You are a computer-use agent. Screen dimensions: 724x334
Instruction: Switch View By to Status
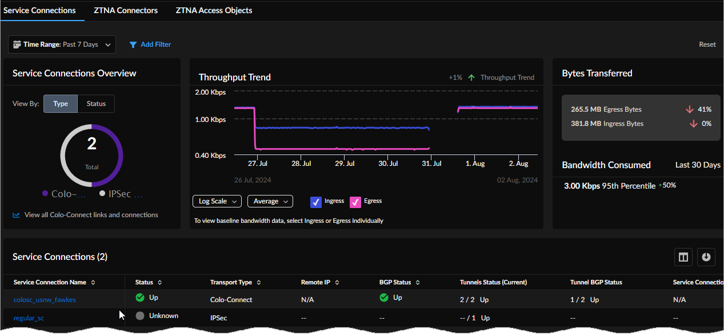click(x=96, y=104)
